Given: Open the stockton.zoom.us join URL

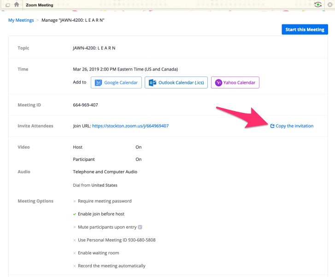Looking at the screenshot, I should click(x=130, y=126).
